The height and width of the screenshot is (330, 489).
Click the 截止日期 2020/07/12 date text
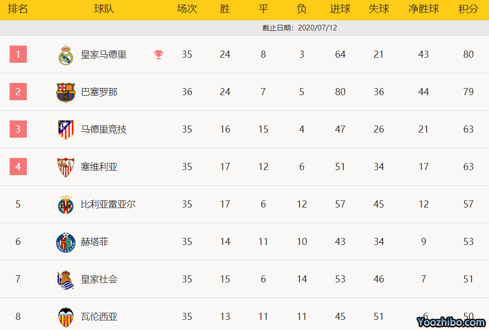click(299, 28)
